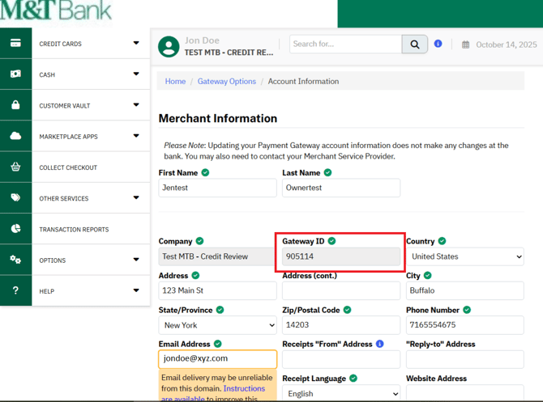Click the Marketplace Apps cloud icon
The height and width of the screenshot is (402, 543).
(15, 136)
